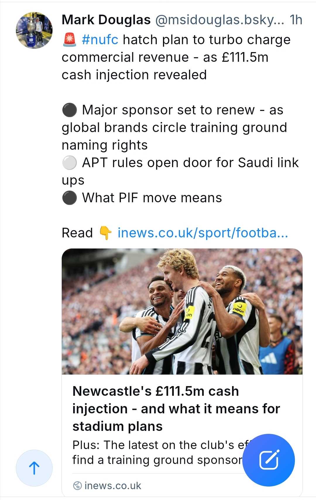Viewport: 316px width, 500px height.
Task: Tap the 'APT rules open door' line
Action: coord(190,163)
